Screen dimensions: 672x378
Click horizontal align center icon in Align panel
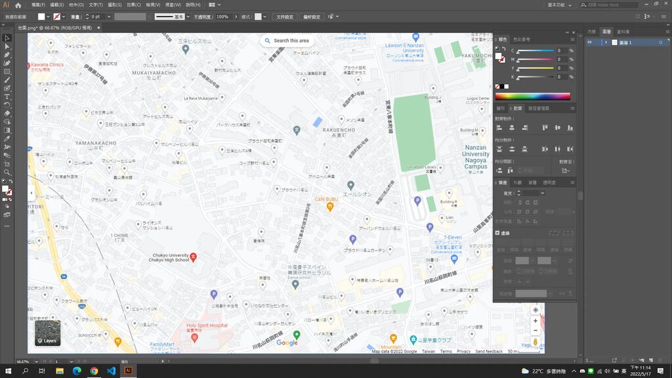click(x=512, y=128)
